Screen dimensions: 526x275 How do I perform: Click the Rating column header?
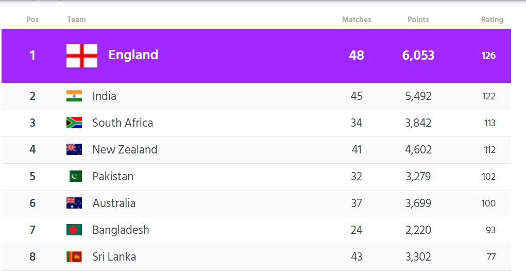(492, 20)
